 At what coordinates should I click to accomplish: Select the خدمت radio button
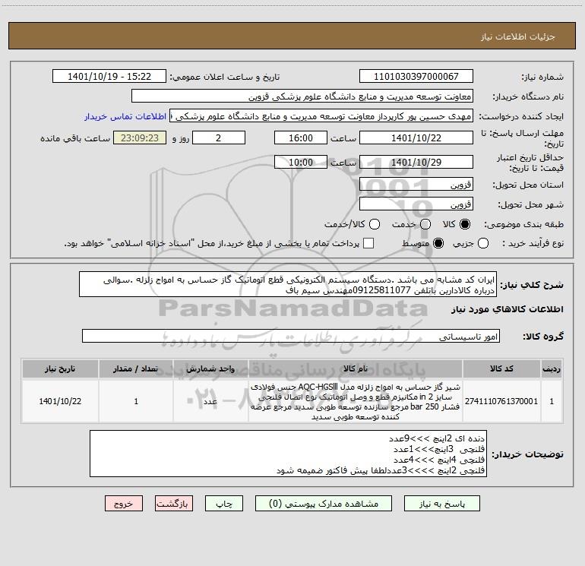coord(425,224)
